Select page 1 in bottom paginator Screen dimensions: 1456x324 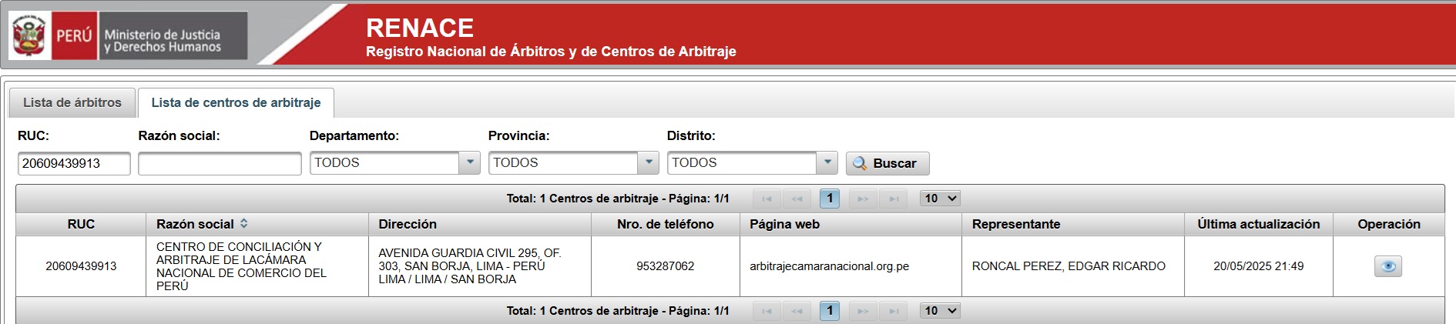tap(830, 311)
